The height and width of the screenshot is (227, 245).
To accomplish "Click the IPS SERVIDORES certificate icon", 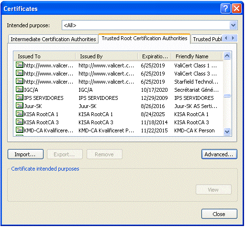I will pyautogui.click(x=20, y=97).
